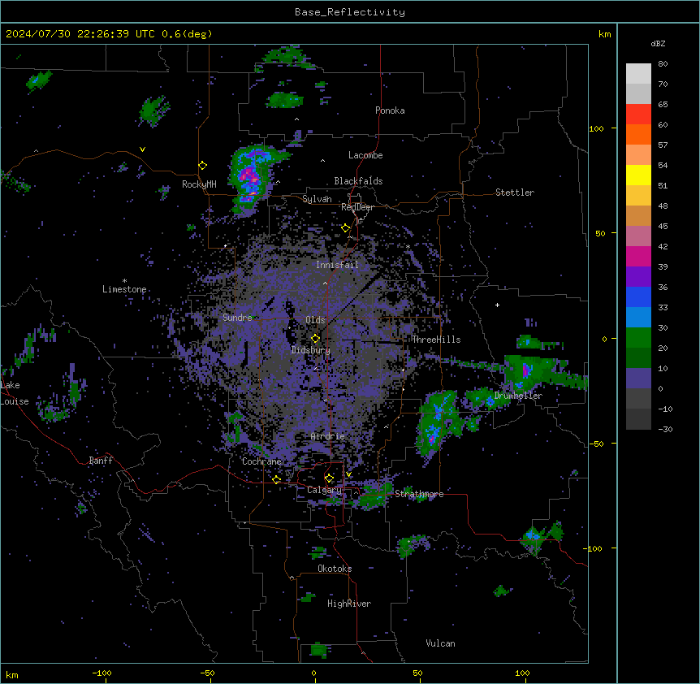This screenshot has height=684, width=700.
Task: Select the dark orange 57-60 dBZ legend swatch
Action: tap(638, 135)
